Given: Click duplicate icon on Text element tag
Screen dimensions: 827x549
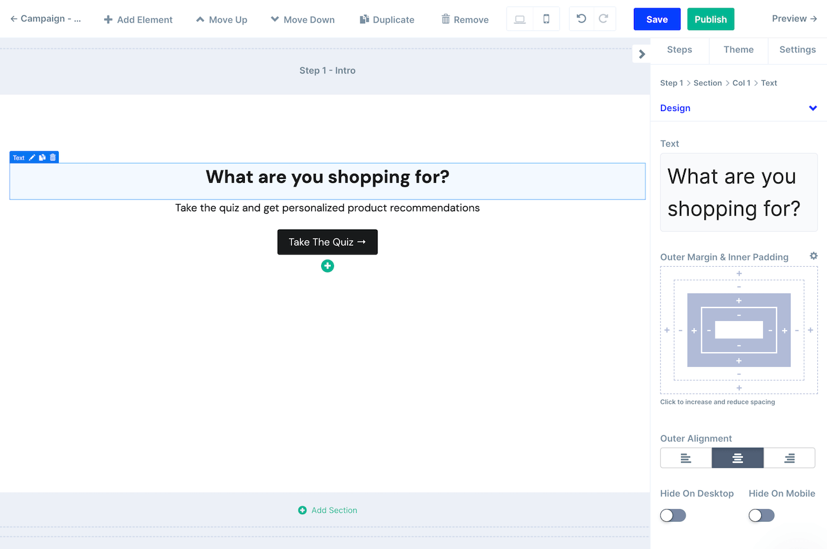Looking at the screenshot, I should coord(42,158).
